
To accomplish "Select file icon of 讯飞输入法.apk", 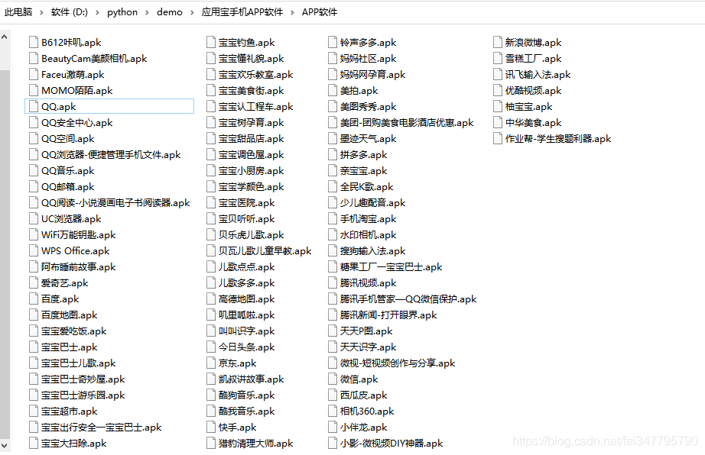I will tap(497, 75).
